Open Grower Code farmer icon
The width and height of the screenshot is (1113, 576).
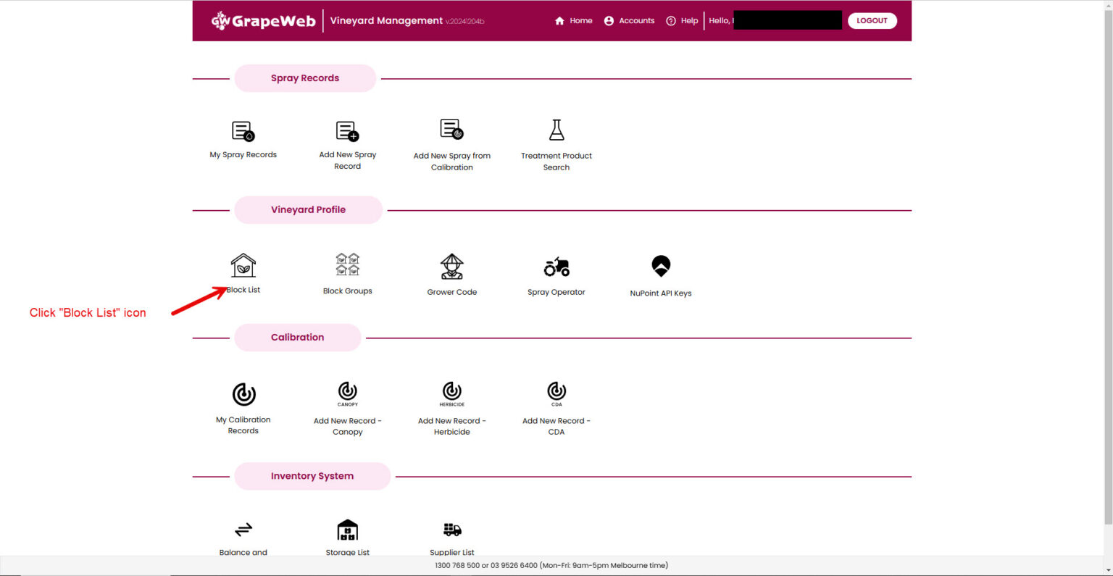[451, 266]
